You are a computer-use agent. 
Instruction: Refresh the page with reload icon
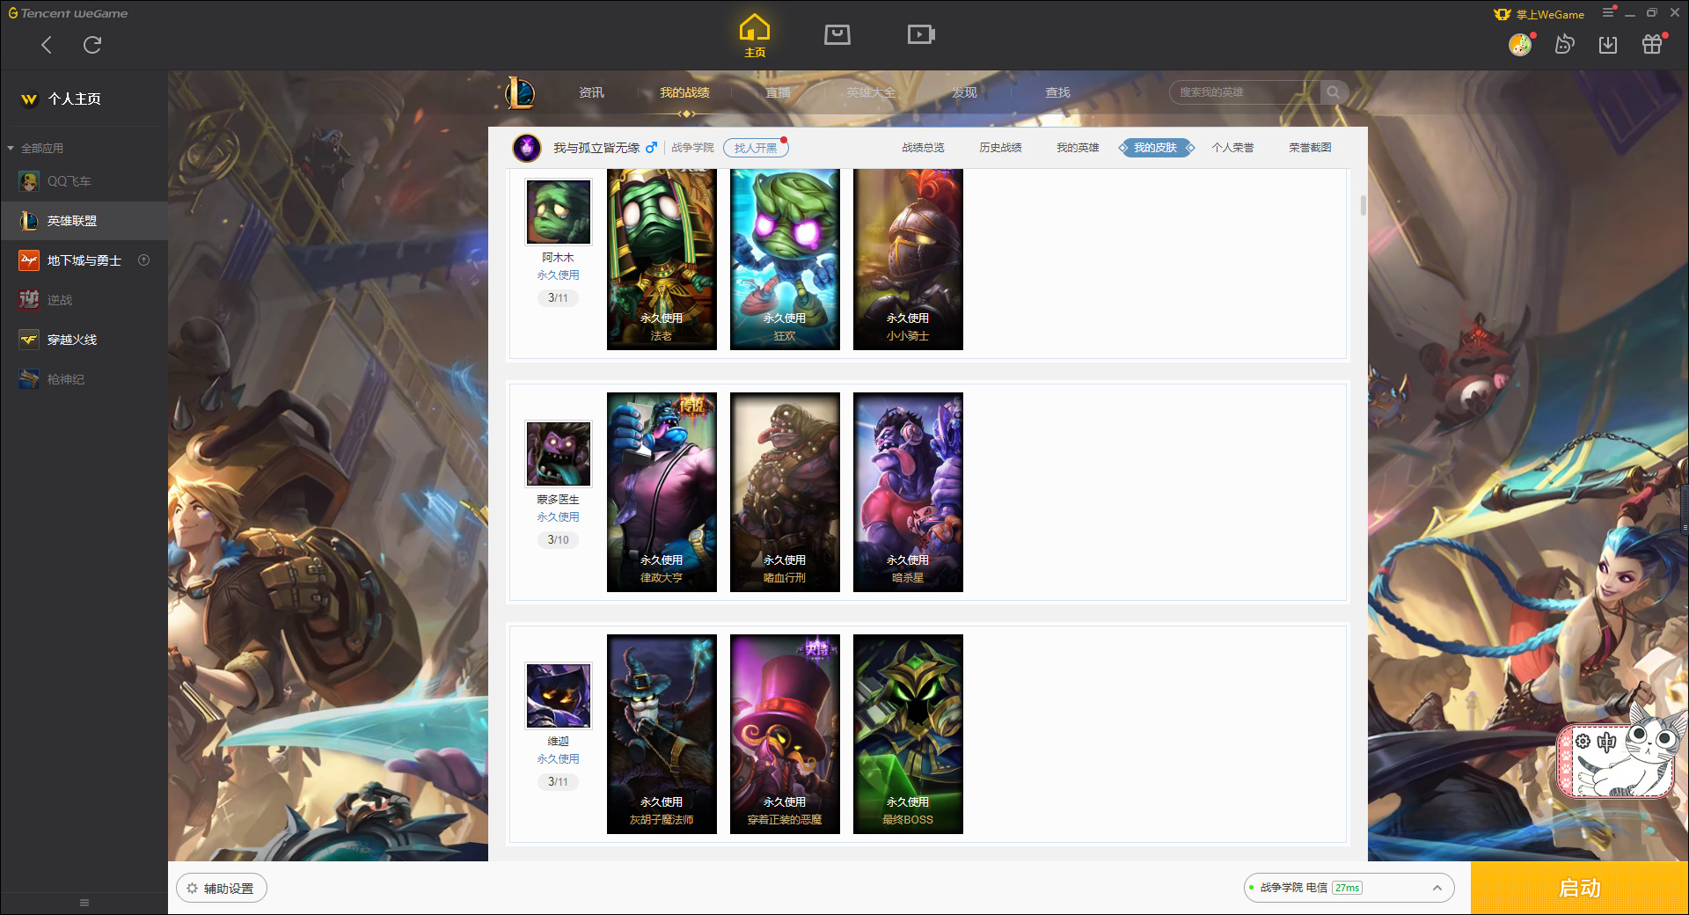click(92, 45)
